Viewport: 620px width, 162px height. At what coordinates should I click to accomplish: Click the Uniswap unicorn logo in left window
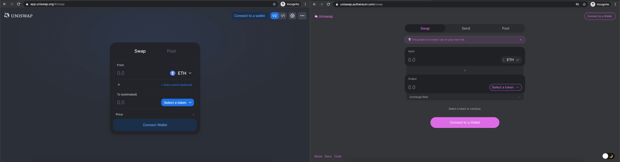tap(7, 15)
